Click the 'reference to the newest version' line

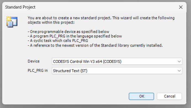95,45
